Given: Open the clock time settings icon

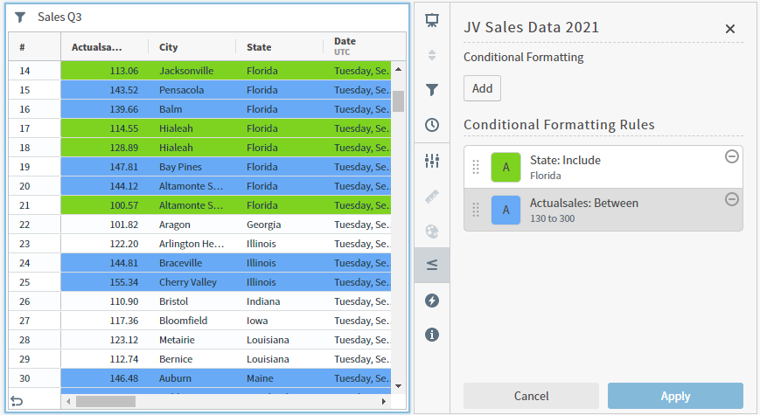Looking at the screenshot, I should pyautogui.click(x=432, y=125).
